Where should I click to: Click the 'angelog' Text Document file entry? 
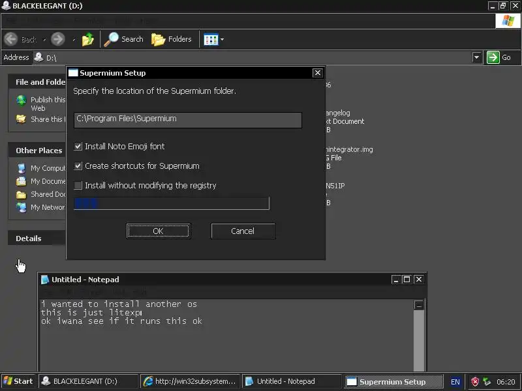click(345, 121)
